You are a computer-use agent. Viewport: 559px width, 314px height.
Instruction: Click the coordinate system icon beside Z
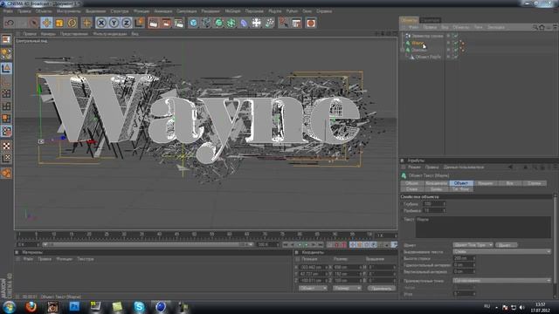[x=139, y=23]
